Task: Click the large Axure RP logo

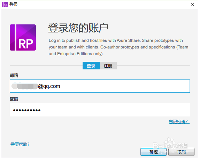Action: 23,37
